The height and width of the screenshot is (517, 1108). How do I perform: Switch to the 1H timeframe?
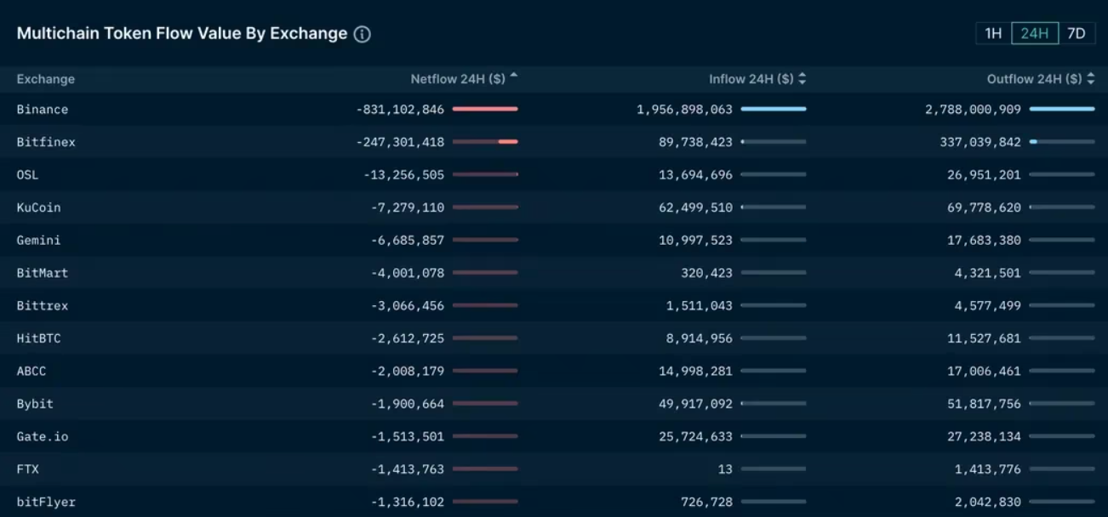click(x=993, y=33)
